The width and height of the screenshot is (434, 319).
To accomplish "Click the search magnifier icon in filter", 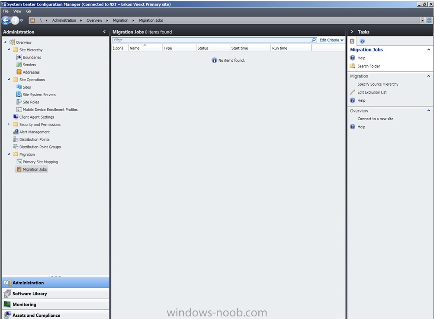I will click(314, 40).
